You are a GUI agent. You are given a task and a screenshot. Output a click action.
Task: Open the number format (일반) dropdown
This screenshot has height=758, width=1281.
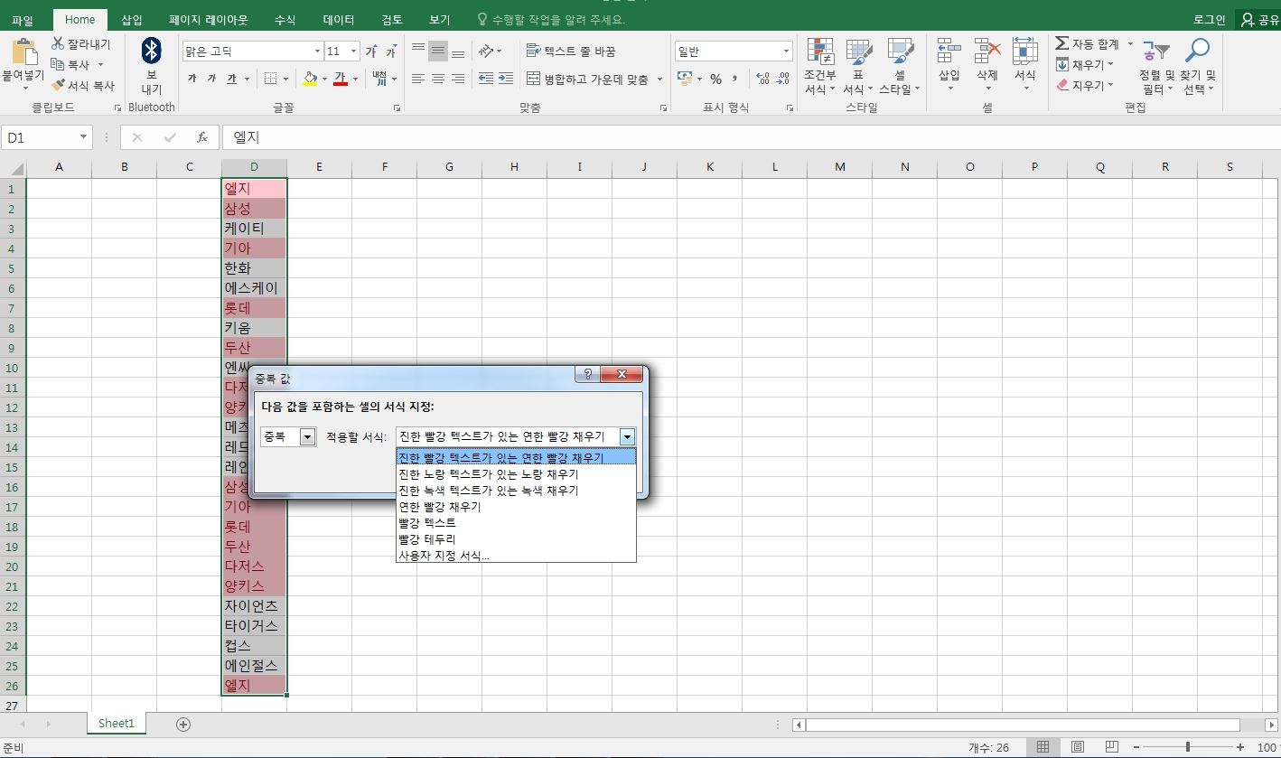pos(787,51)
